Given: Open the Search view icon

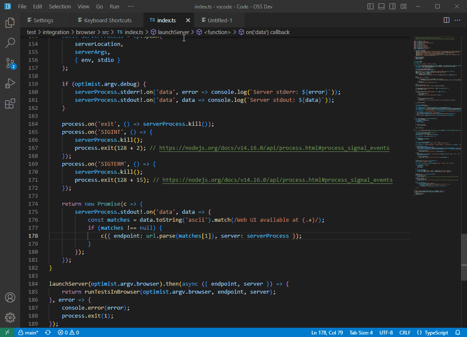Looking at the screenshot, I should tap(10, 42).
